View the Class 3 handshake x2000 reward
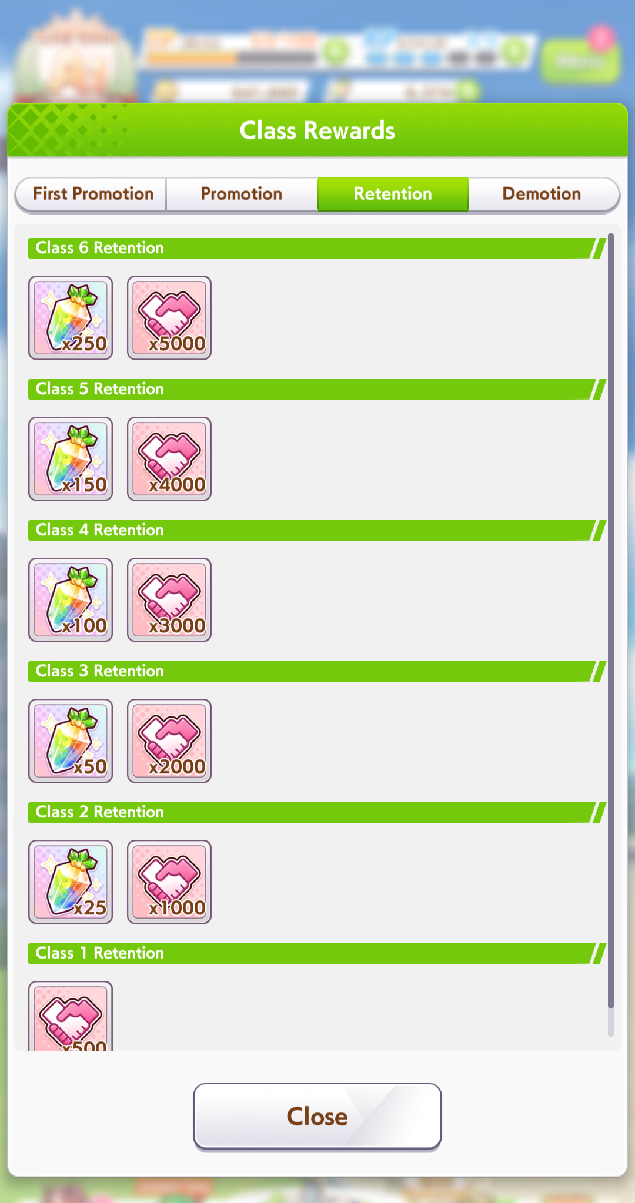The image size is (635, 1203). coord(169,741)
